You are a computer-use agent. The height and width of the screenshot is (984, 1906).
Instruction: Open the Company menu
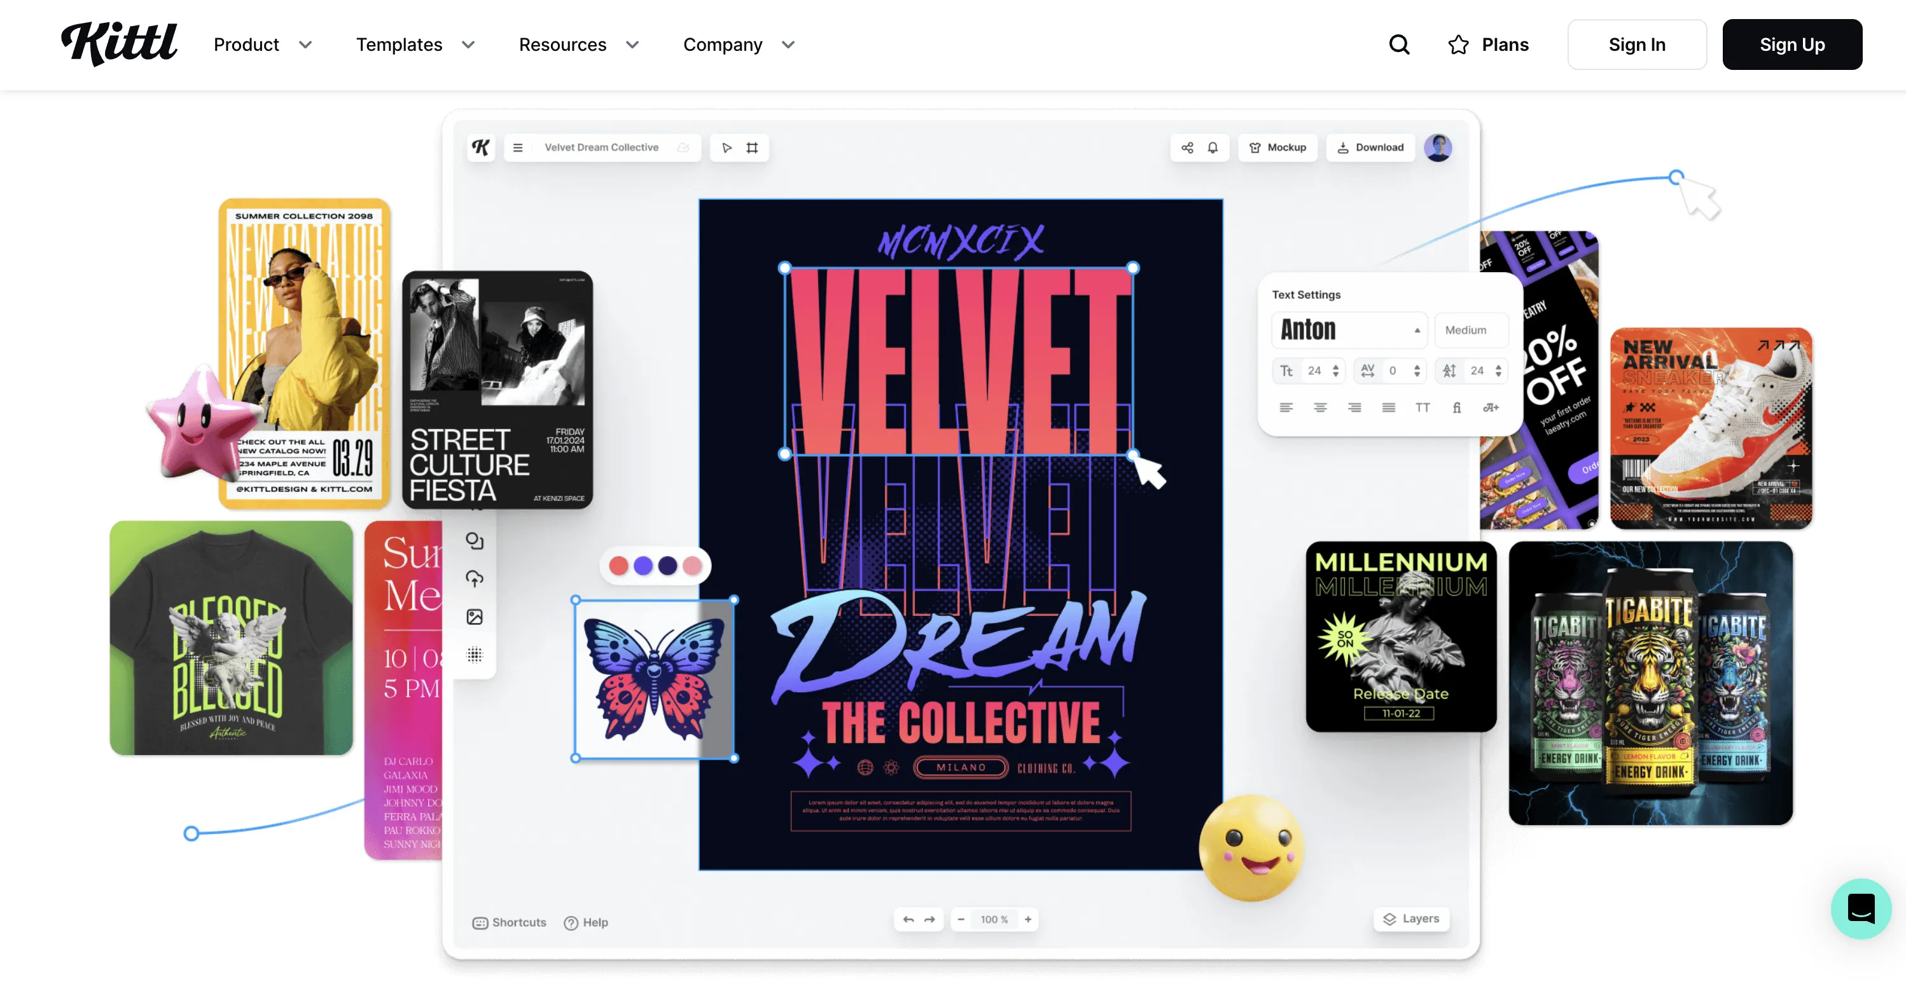[739, 44]
